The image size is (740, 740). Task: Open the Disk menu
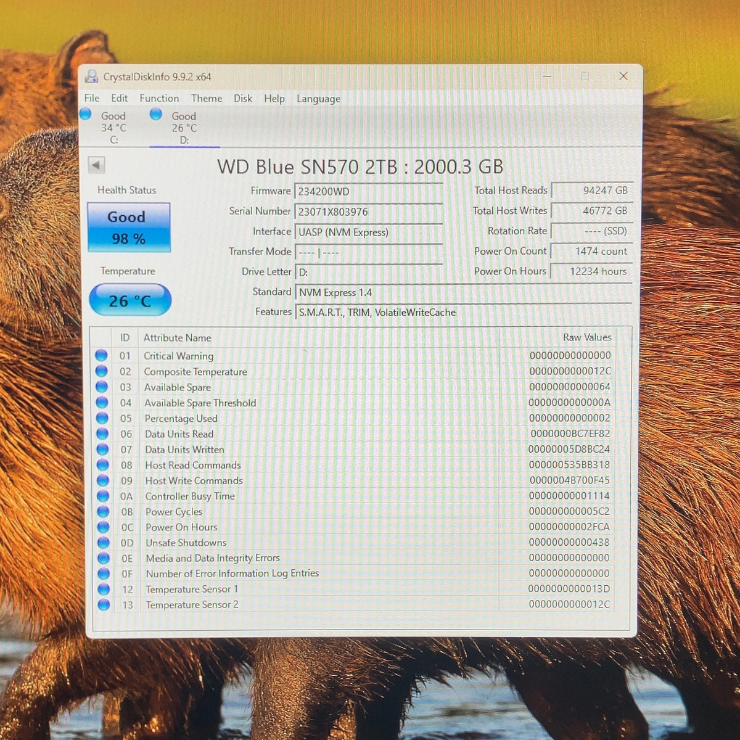(x=243, y=98)
